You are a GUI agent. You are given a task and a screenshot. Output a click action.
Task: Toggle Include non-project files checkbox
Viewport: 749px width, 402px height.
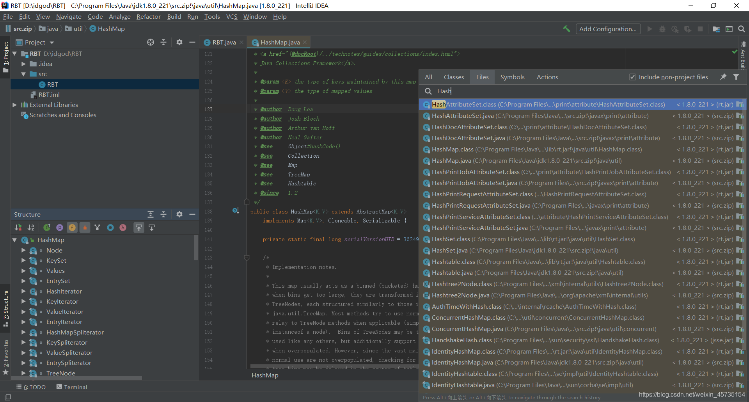632,77
